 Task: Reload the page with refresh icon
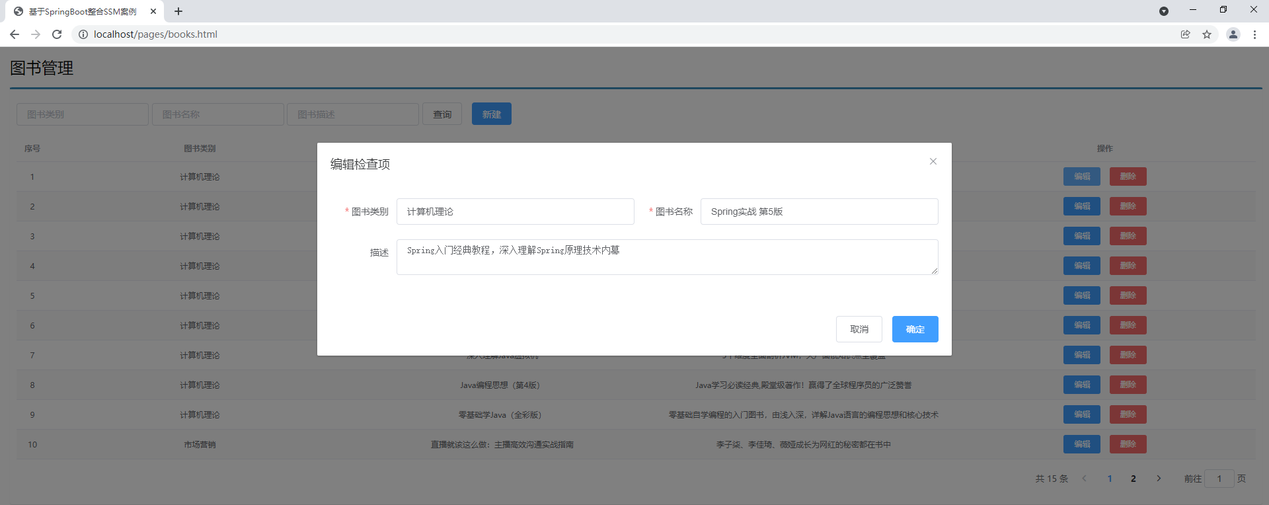point(57,34)
